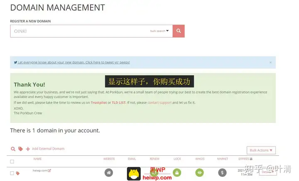Click the WEBSITE column header
299x181 pixels.
tap(109, 159)
